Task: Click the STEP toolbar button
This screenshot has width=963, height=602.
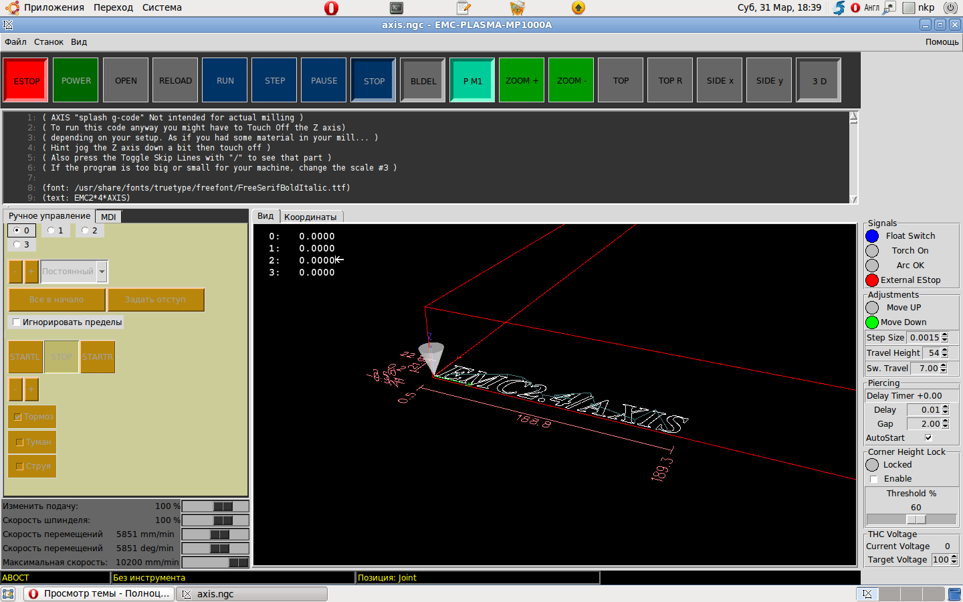Action: [274, 80]
